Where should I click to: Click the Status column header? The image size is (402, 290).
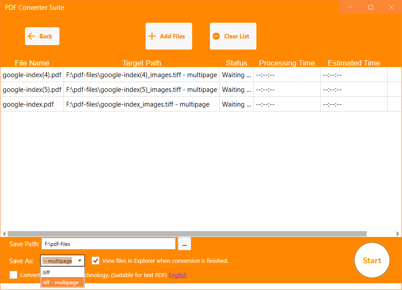click(x=237, y=63)
